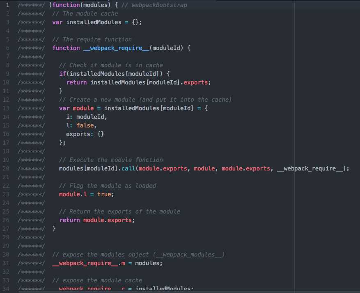Click 'moduleId' parameter on line 6

coord(166,48)
